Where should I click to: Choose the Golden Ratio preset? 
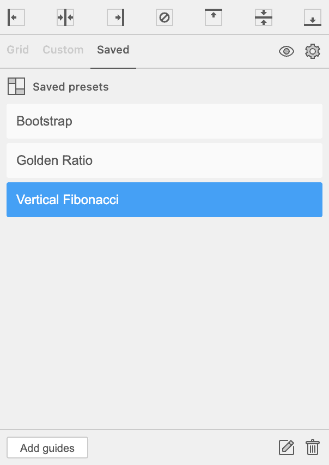coord(164,160)
